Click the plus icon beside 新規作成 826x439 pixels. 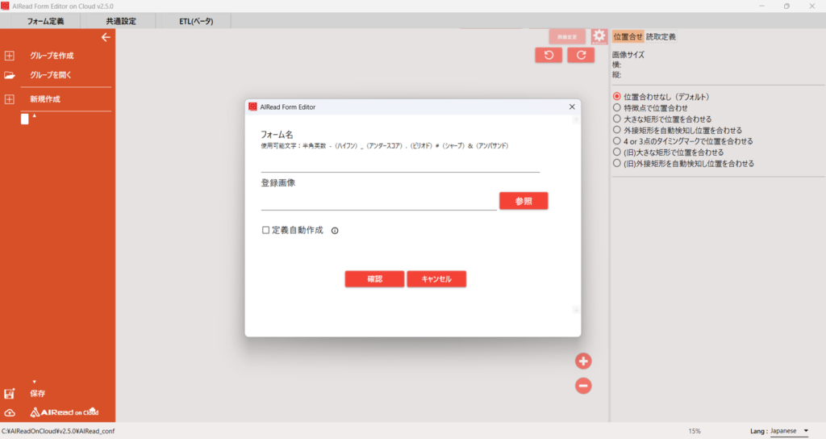(9, 99)
